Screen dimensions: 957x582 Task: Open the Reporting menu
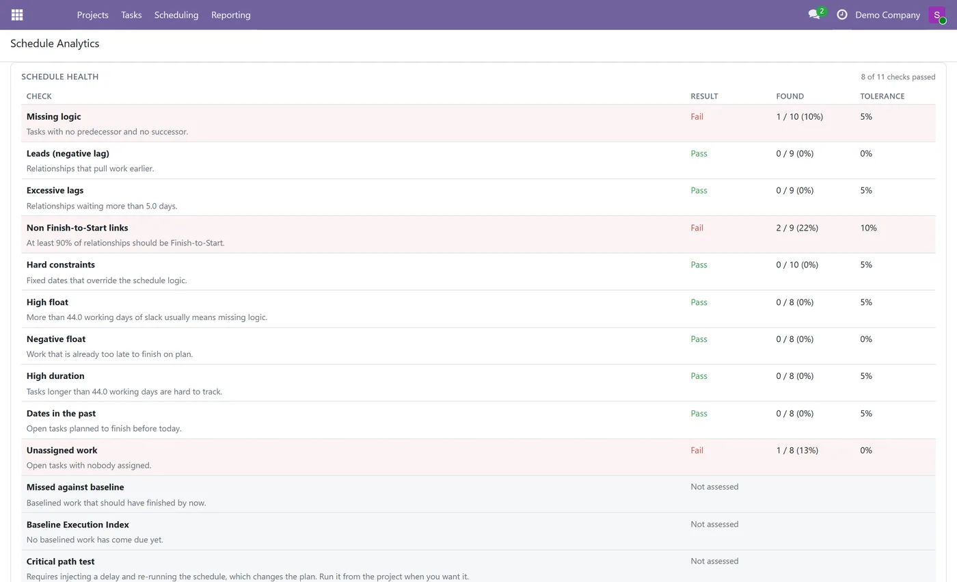click(231, 15)
